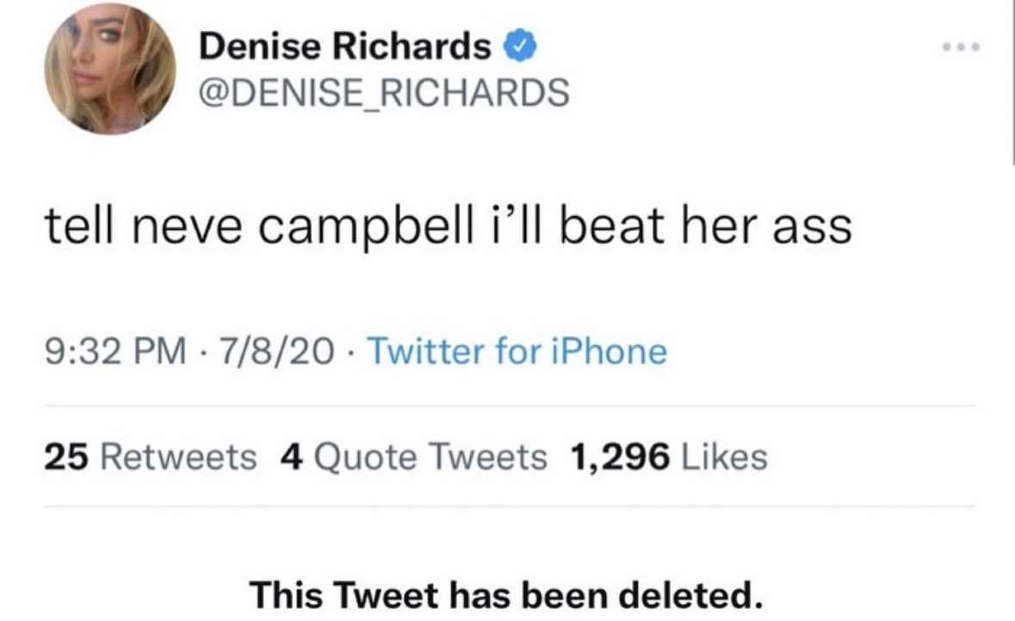
Task: Click the 'Likes' label
Action: (722, 456)
